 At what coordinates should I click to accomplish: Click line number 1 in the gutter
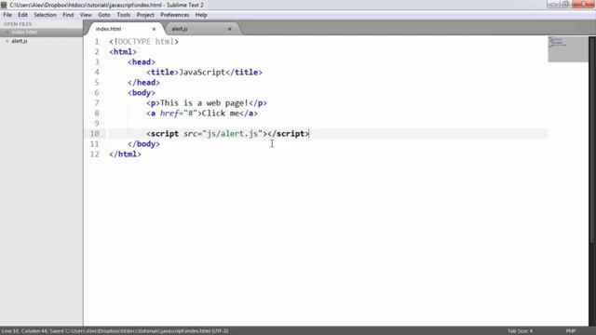point(97,41)
